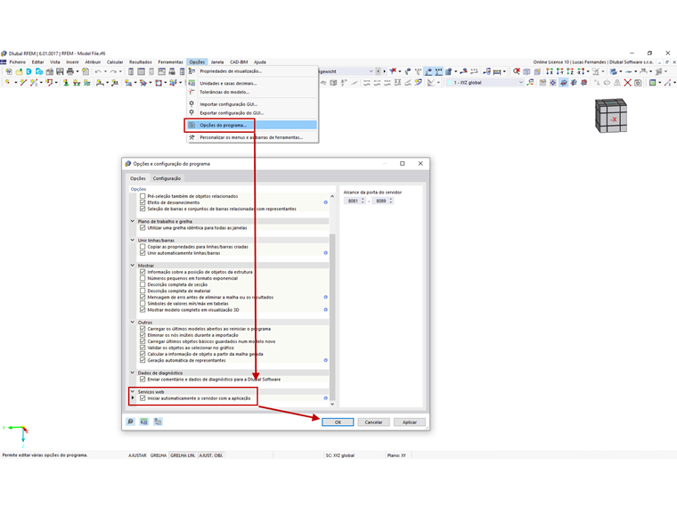
Task: Toggle Pré-seleção também de objetos relacionados checkbox
Action: [143, 196]
